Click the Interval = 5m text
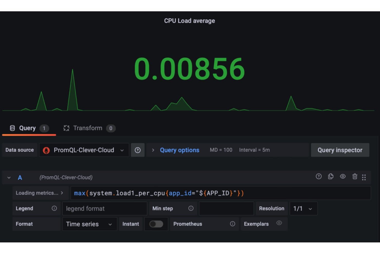Image resolution: width=380 pixels, height=254 pixels. coord(254,150)
